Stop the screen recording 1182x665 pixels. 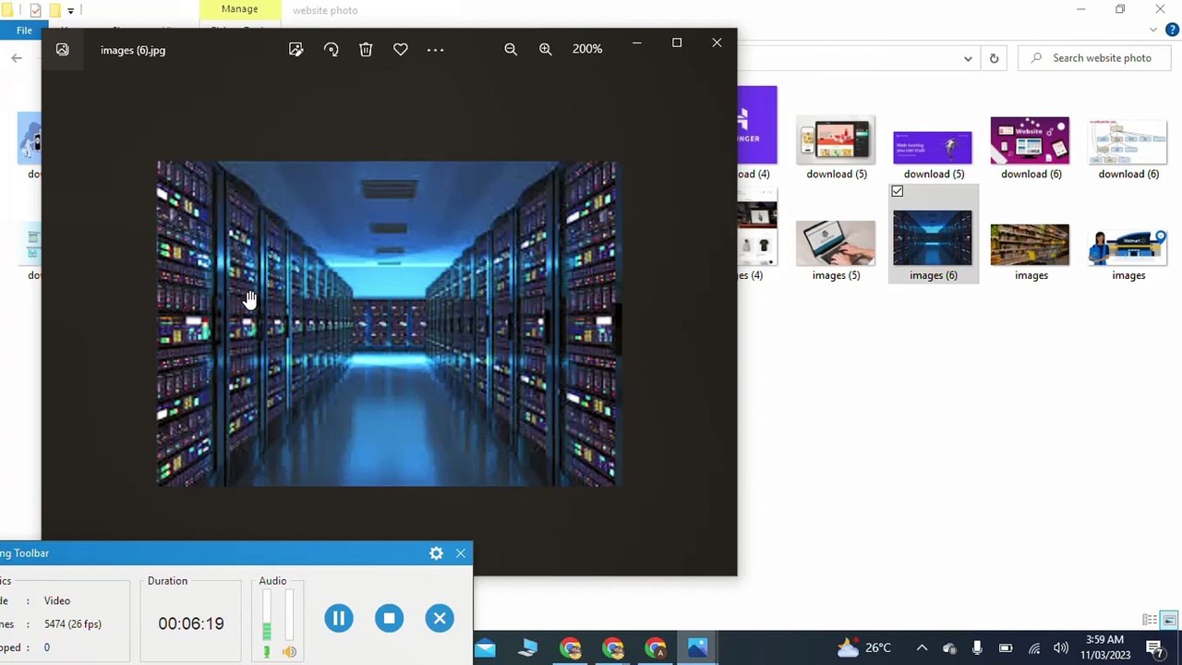point(389,619)
